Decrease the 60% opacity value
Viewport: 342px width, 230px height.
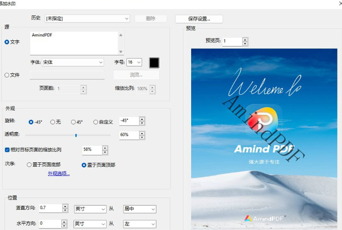(142, 137)
